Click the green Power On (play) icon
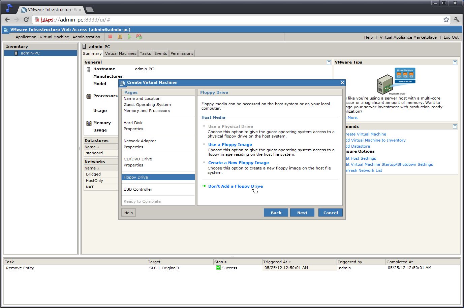This screenshot has height=308, width=464. [x=129, y=37]
